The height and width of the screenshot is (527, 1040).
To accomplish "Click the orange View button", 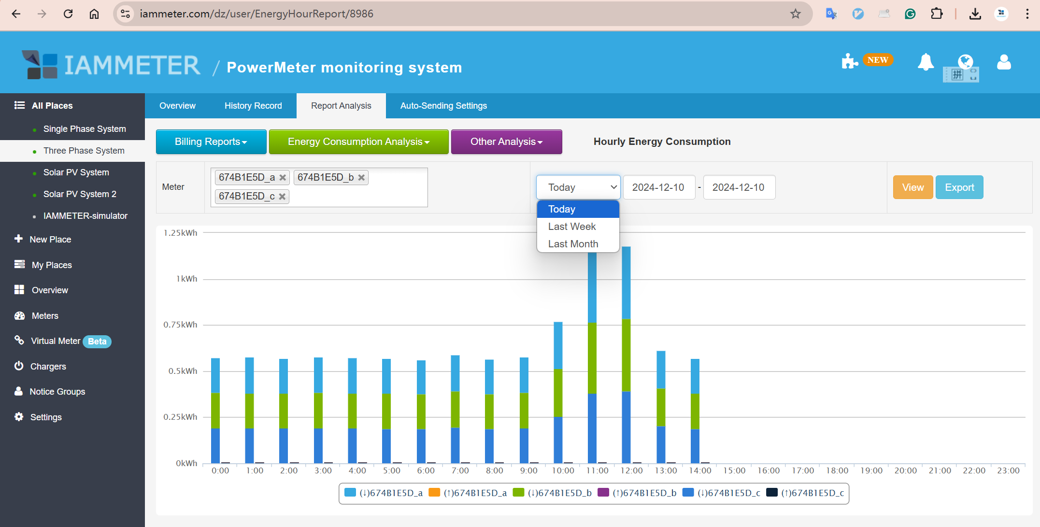I will (x=912, y=187).
